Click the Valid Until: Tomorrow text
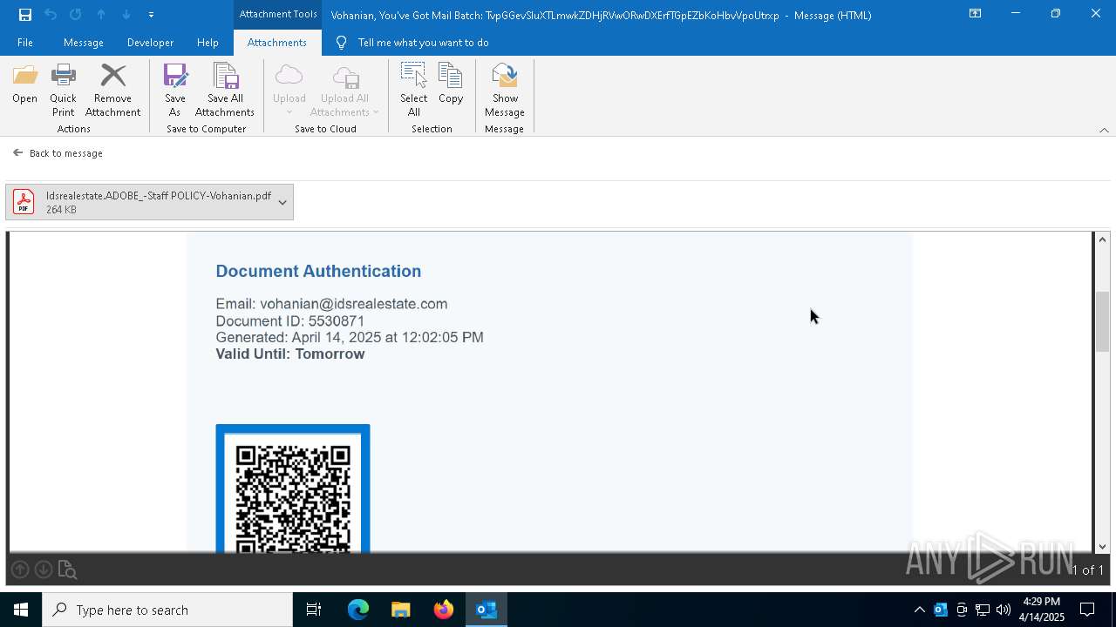Screen dimensions: 1116x627 point(290,354)
